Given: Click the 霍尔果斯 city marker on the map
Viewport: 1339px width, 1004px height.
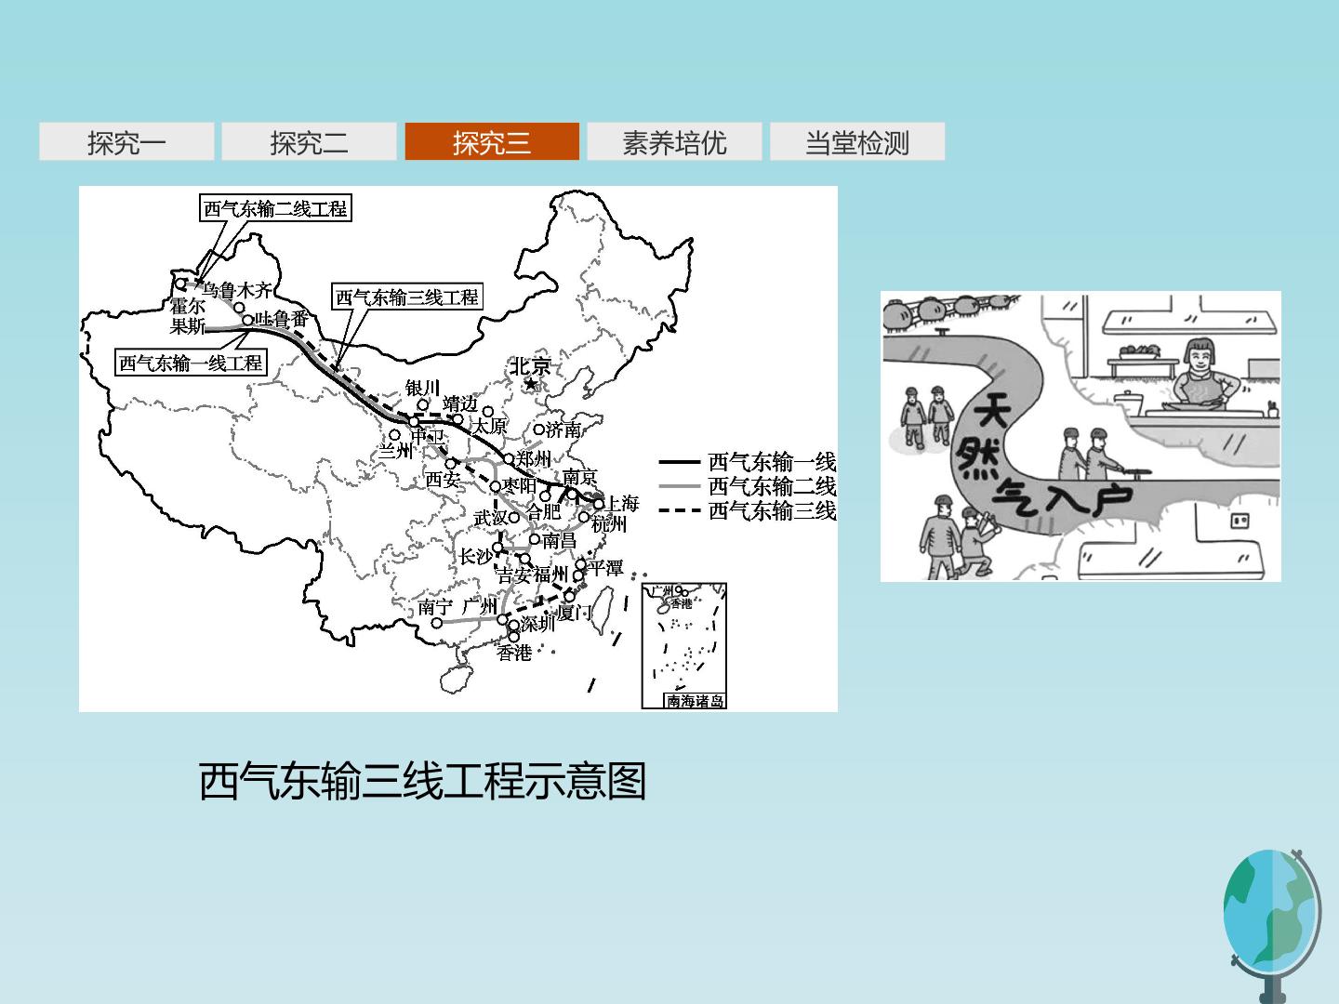Looking at the screenshot, I should tap(180, 284).
